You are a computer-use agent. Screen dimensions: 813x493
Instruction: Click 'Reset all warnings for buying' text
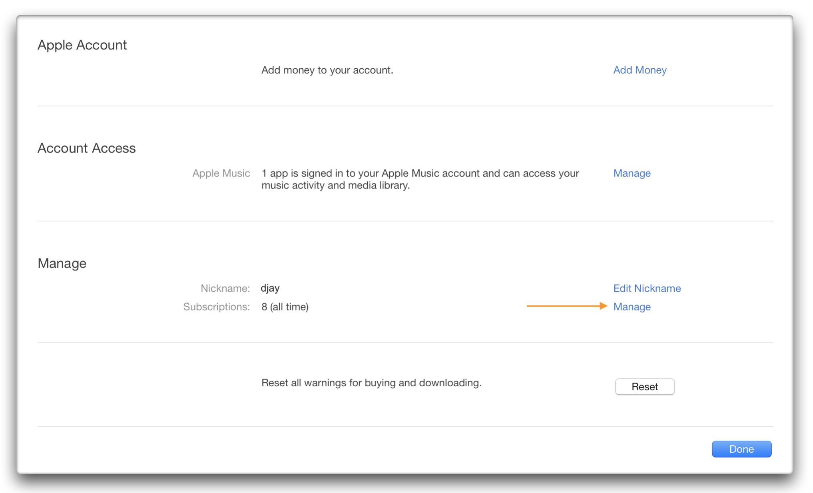click(x=371, y=383)
